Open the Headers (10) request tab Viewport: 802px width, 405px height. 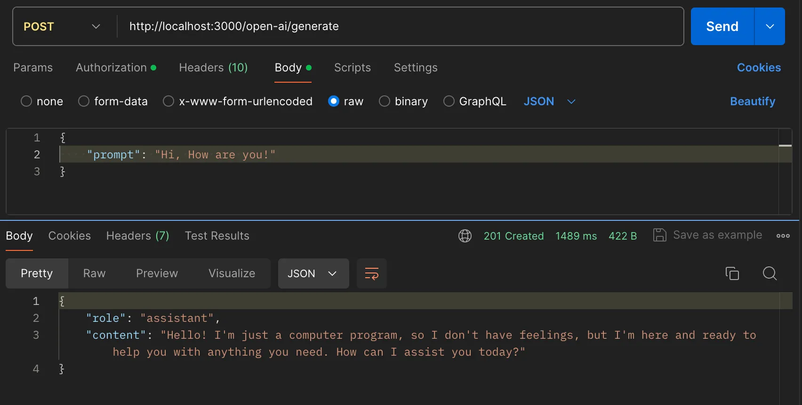(x=213, y=68)
